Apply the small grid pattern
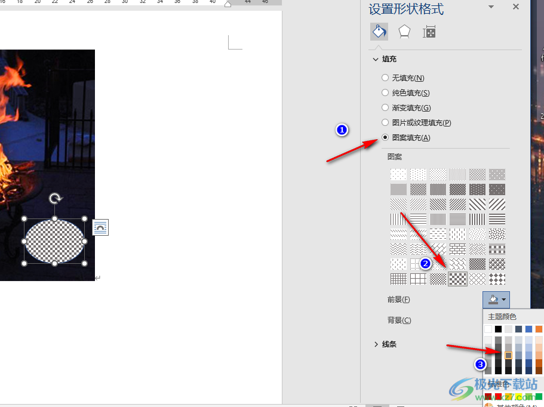544x407 pixels. coord(398,279)
